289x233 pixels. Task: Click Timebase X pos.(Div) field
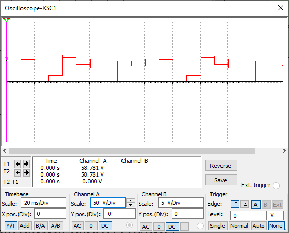[50, 214]
